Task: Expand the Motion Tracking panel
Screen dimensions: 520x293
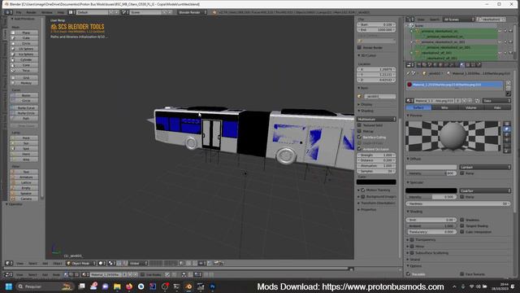Action: [359, 190]
